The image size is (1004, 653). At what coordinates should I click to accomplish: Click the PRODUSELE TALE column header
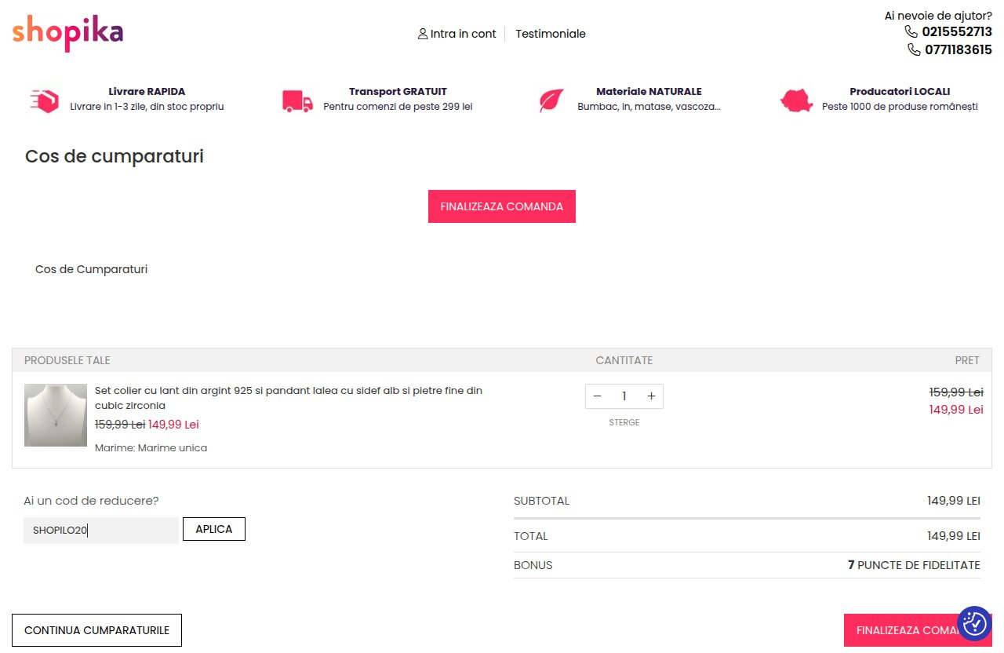click(67, 360)
